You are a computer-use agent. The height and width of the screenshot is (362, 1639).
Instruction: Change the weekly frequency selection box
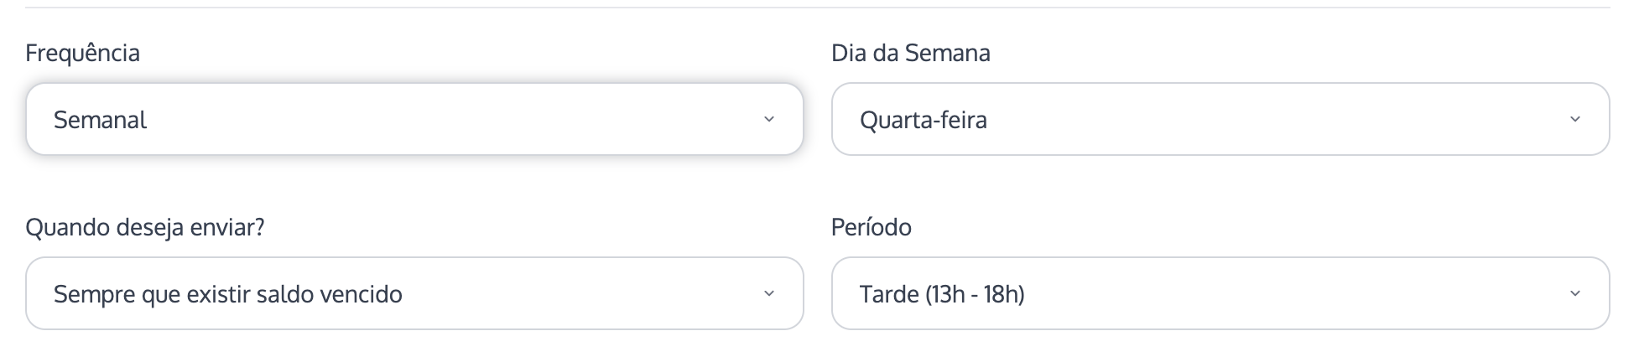click(414, 119)
